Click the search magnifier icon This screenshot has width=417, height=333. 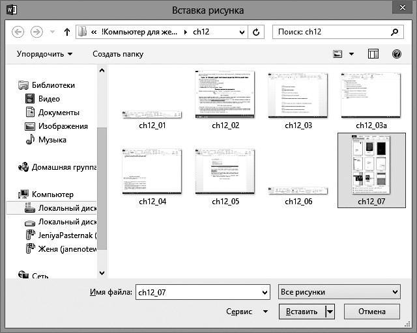click(x=394, y=32)
